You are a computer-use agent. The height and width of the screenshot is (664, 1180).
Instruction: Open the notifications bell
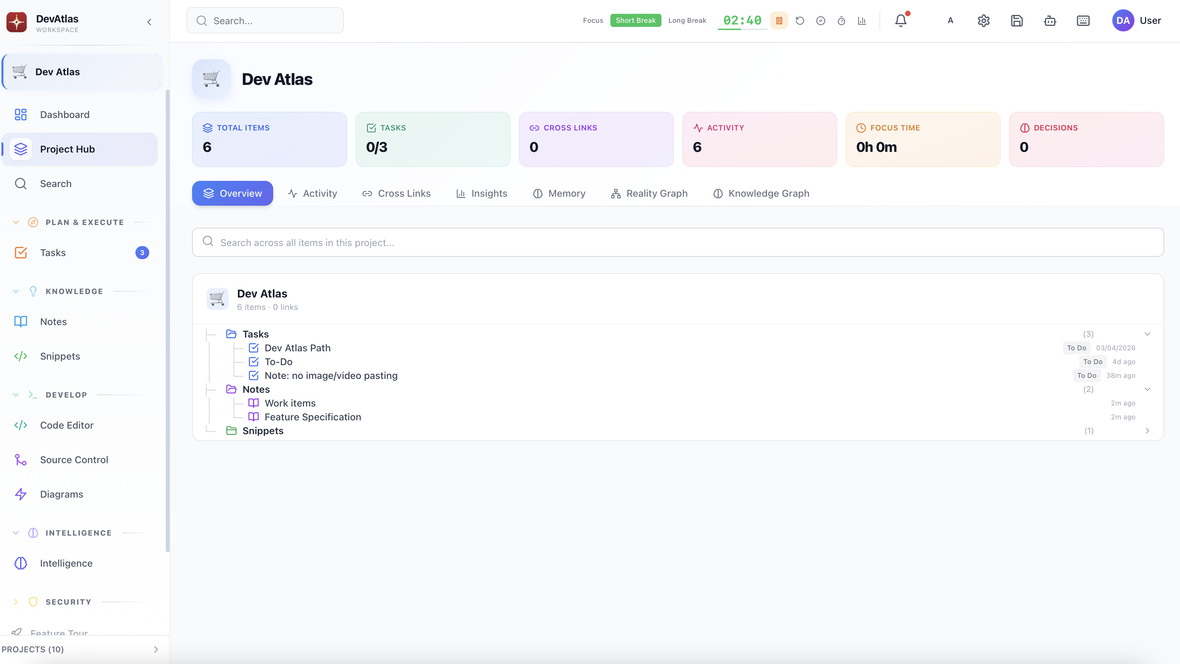(x=901, y=21)
